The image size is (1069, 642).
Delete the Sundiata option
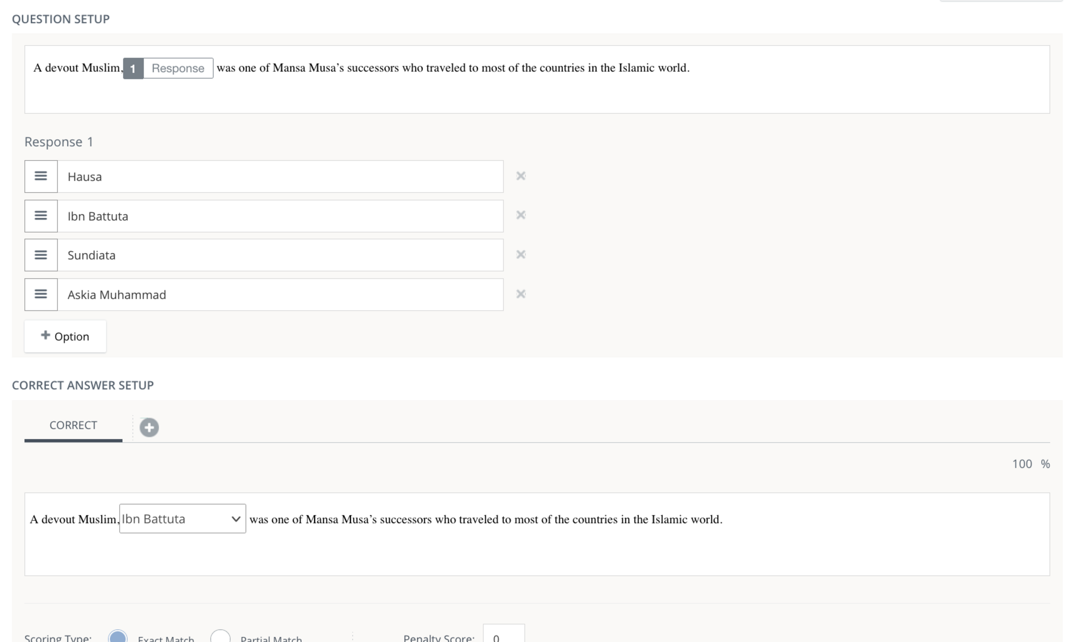pyautogui.click(x=520, y=255)
